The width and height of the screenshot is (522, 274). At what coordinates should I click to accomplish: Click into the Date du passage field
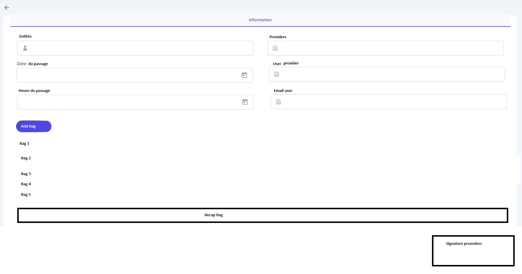pos(129,75)
